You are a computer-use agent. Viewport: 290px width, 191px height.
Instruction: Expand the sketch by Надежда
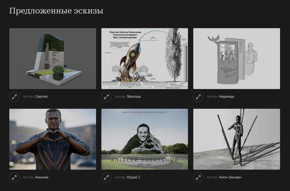[x=198, y=97]
